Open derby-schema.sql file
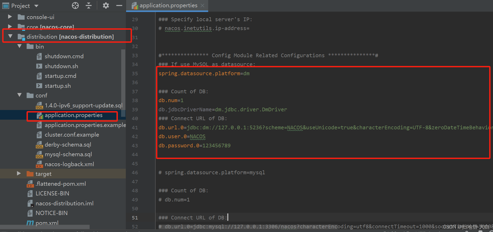Image resolution: width=493 pixels, height=232 pixels. click(68, 144)
